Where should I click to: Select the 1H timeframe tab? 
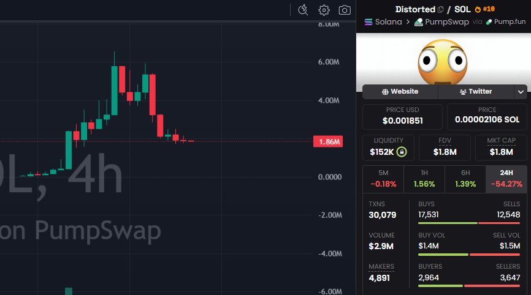(424, 179)
